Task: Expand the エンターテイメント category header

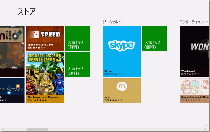Action: [194, 22]
